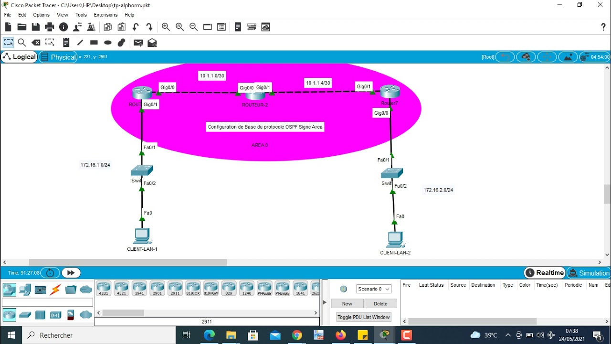The width and height of the screenshot is (611, 344).
Task: Choose the End Devices category icon
Action: click(x=25, y=290)
